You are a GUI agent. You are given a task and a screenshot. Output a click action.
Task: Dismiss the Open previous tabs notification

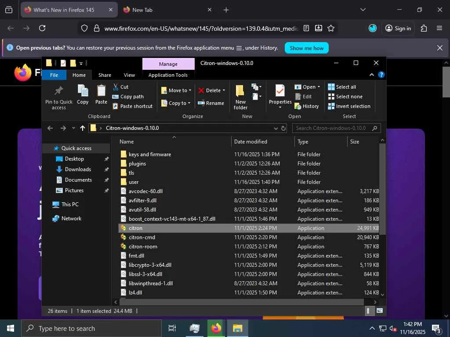click(439, 48)
